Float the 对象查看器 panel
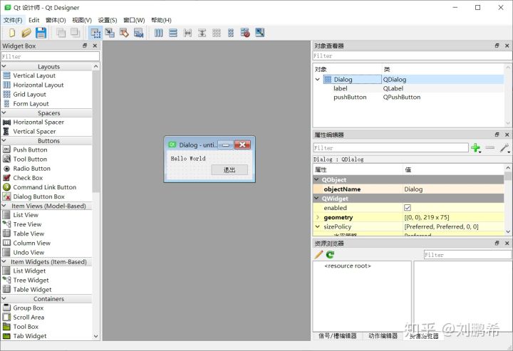The height and width of the screenshot is (351, 513). point(497,46)
